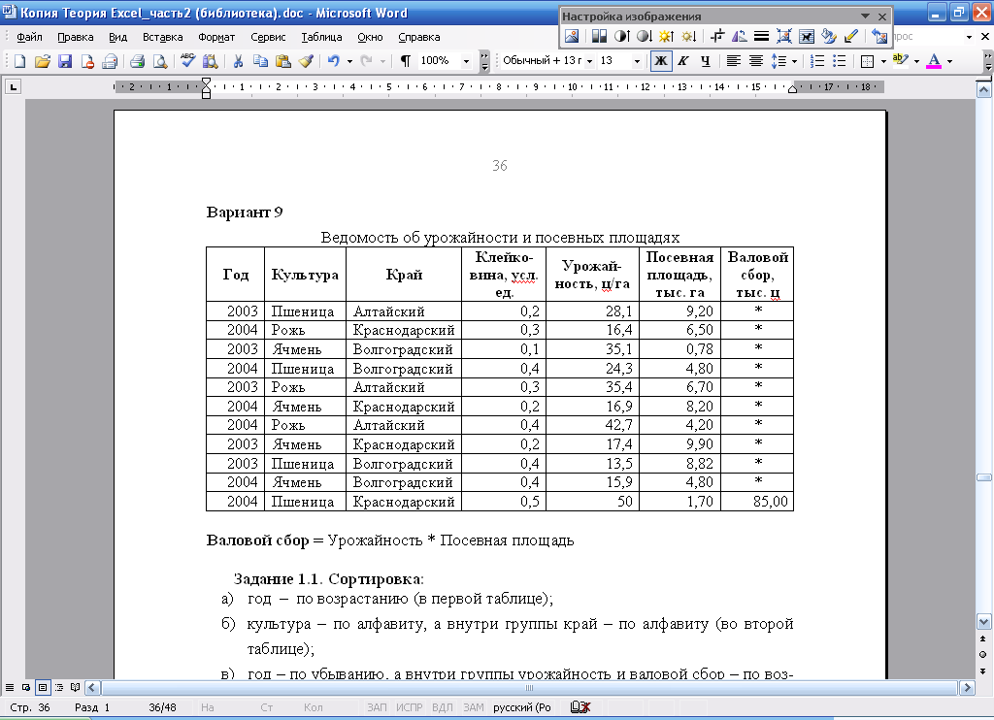The height and width of the screenshot is (720, 994).
Task: Switch to Normal view button
Action: click(x=10, y=687)
